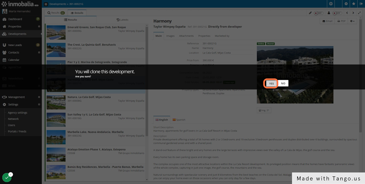This screenshot has height=184, width=365.
Task: Click the expand fullscreen arrows icon
Action: [359, 13]
